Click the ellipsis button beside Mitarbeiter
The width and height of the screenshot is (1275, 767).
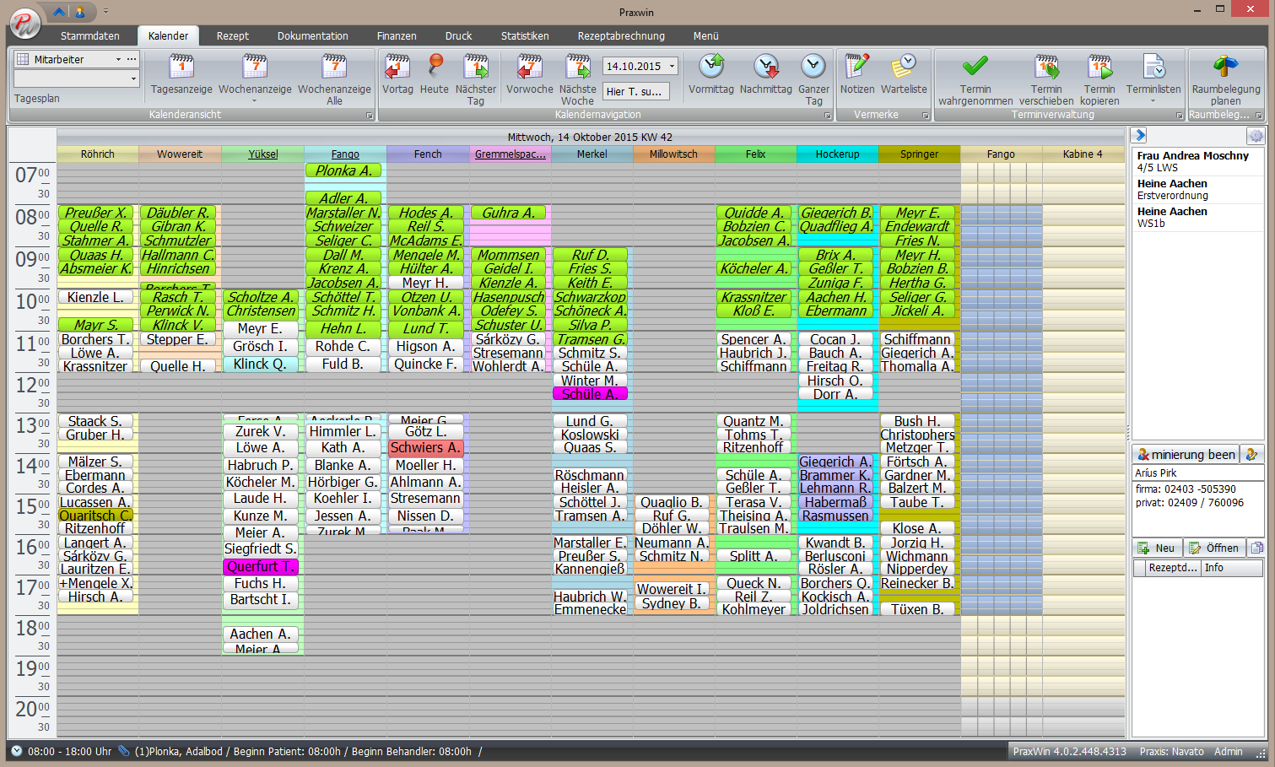click(x=132, y=59)
